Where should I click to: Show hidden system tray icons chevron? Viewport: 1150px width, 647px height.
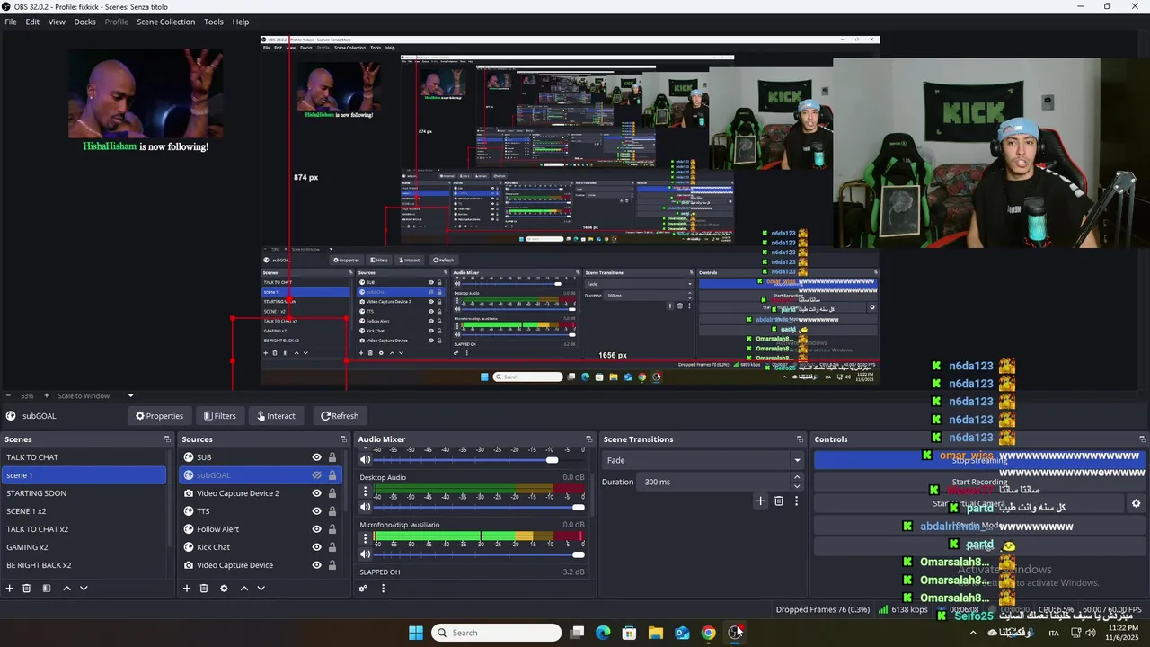pyautogui.click(x=973, y=633)
